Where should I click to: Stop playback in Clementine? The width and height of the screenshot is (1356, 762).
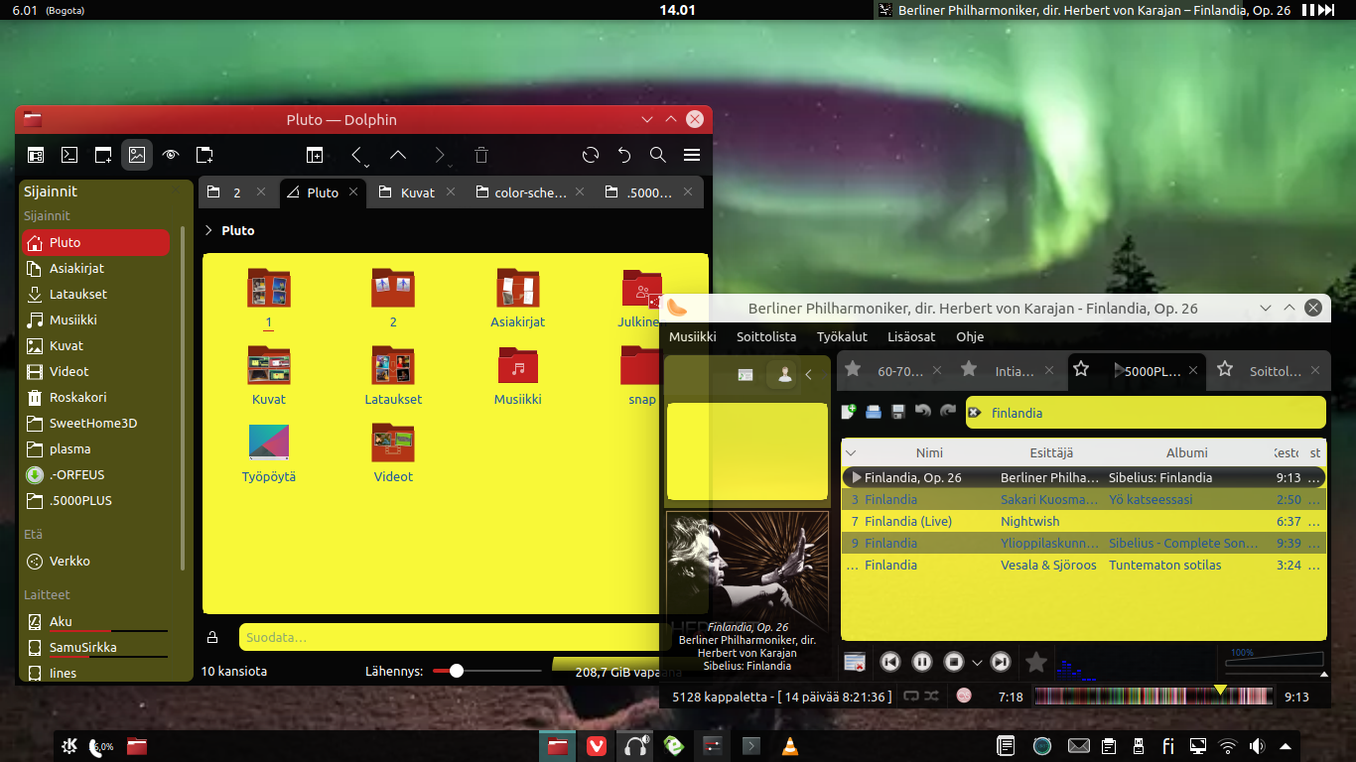(954, 662)
